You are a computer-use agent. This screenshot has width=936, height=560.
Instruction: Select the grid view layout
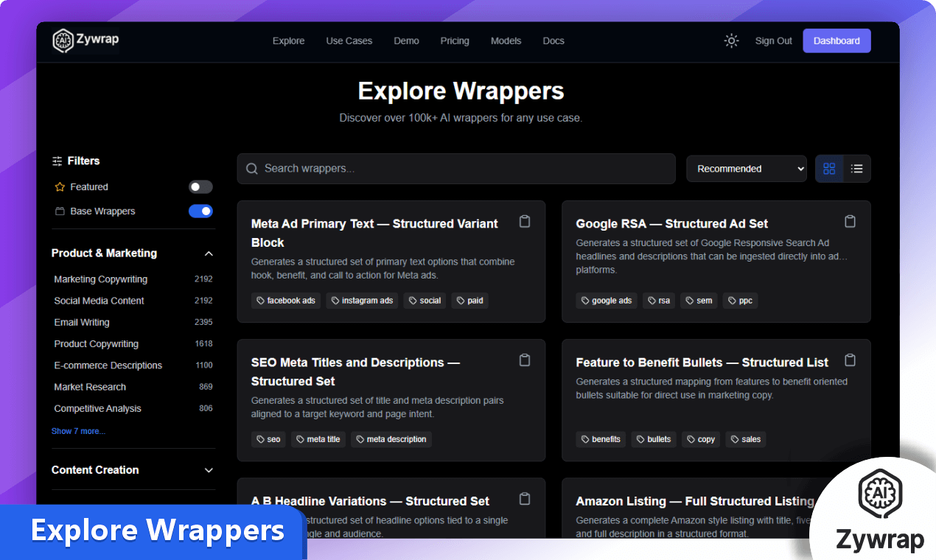click(x=829, y=169)
